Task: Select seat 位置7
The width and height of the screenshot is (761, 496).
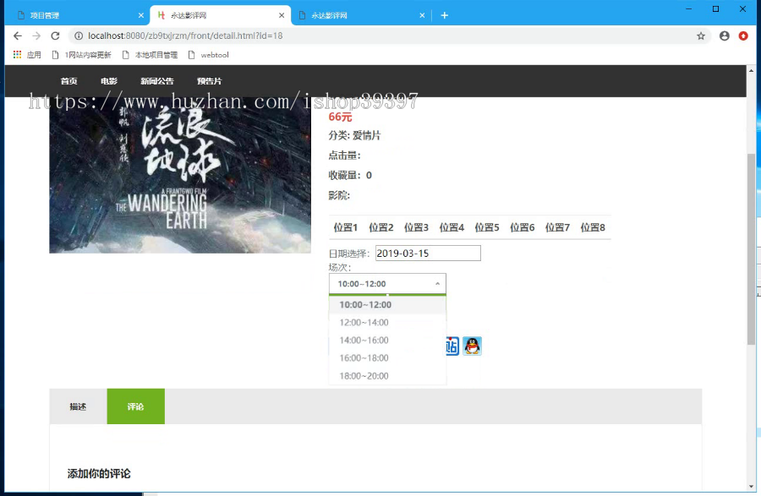Action: 558,227
